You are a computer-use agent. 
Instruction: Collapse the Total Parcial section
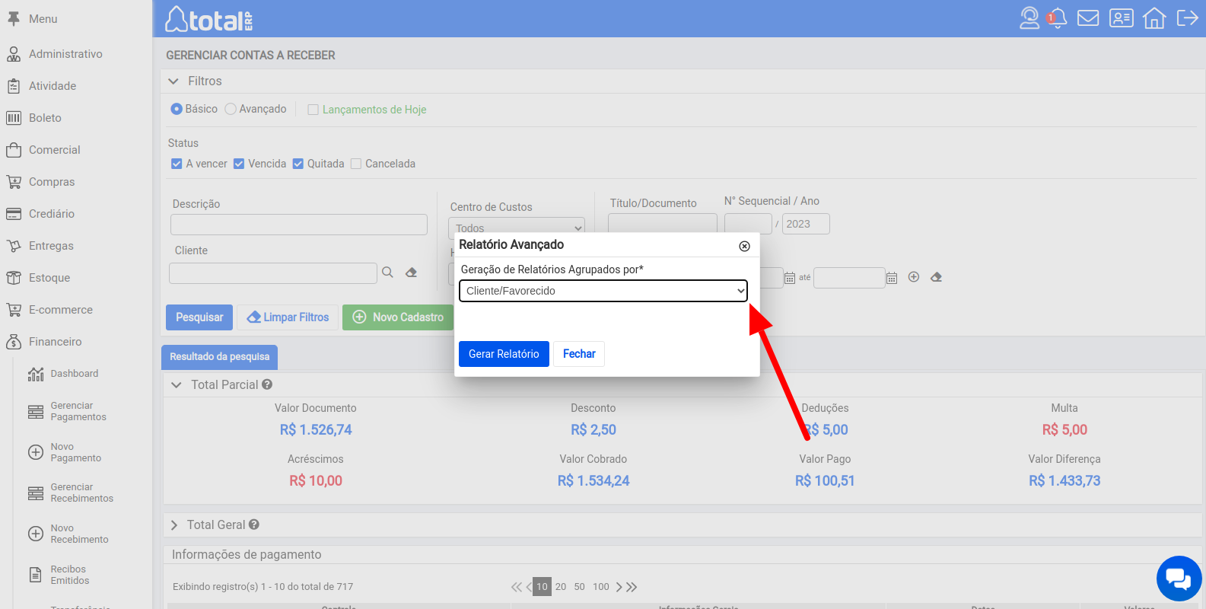point(177,385)
